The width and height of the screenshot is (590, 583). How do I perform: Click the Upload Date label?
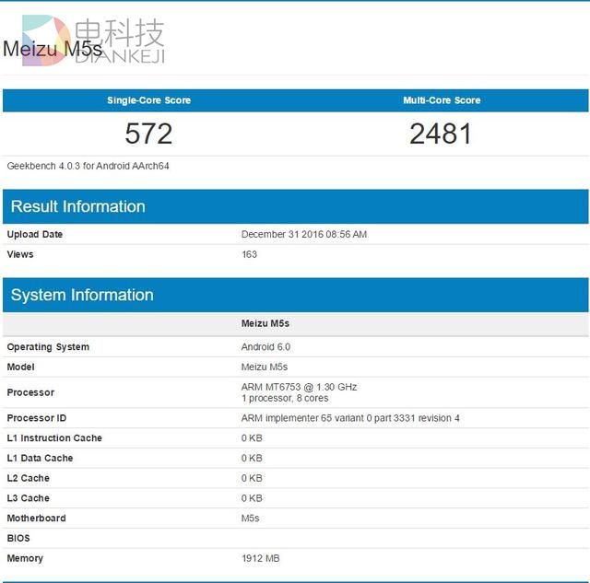point(35,234)
